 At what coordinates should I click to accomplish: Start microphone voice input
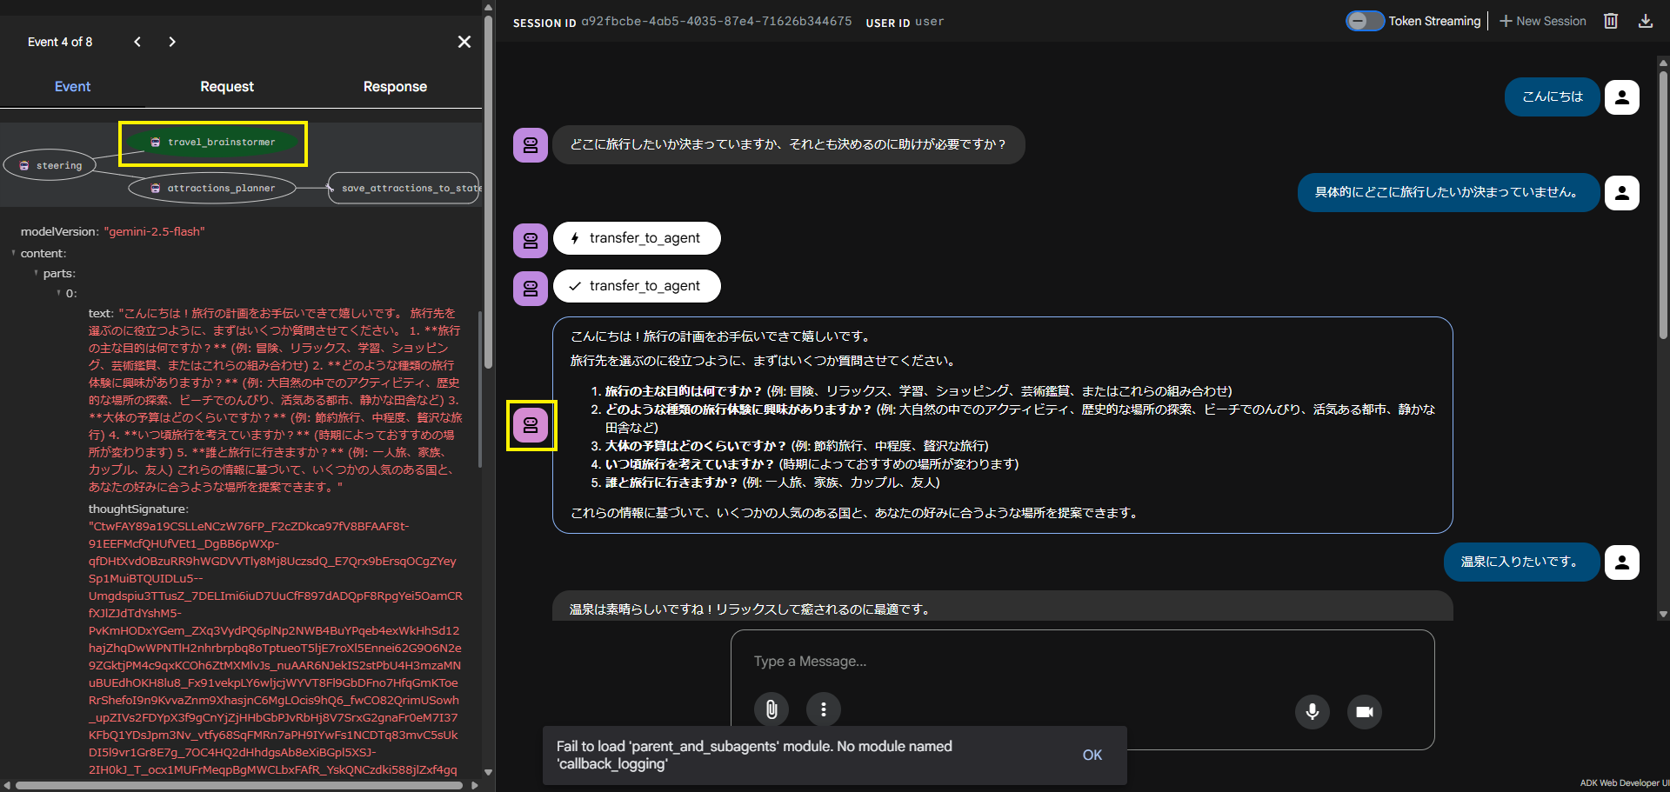point(1313,712)
